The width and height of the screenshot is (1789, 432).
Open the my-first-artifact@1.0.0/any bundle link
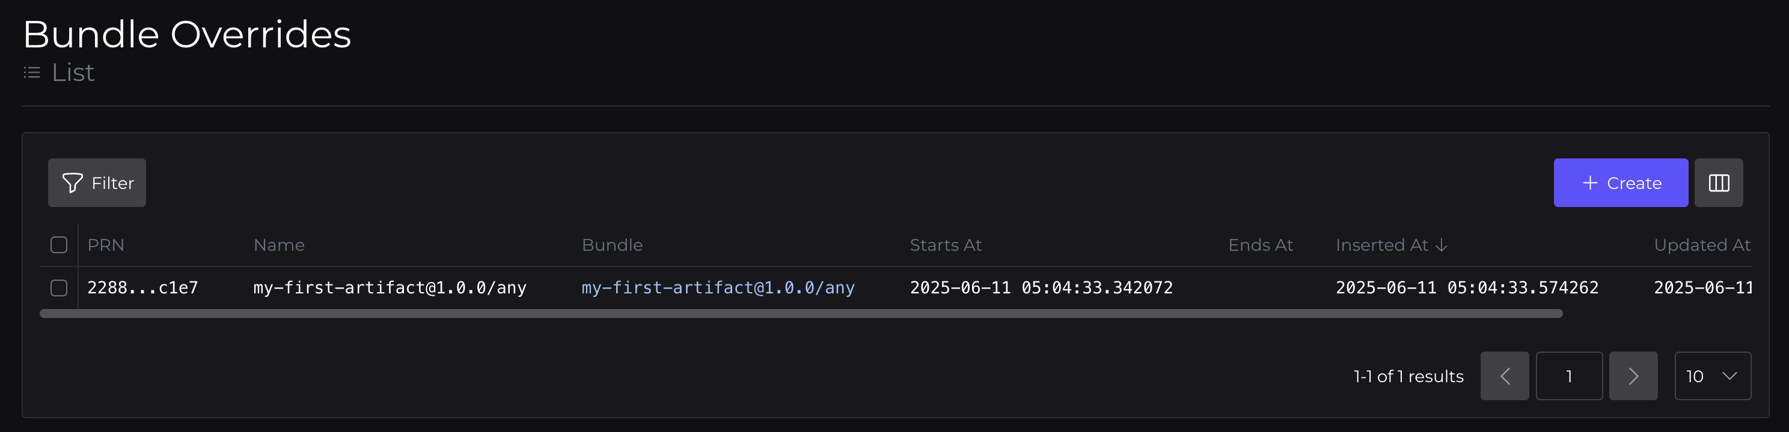pos(717,288)
